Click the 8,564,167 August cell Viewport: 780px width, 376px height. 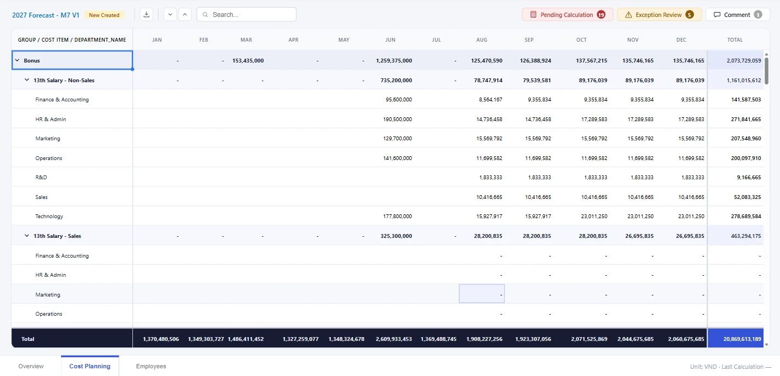(x=489, y=100)
